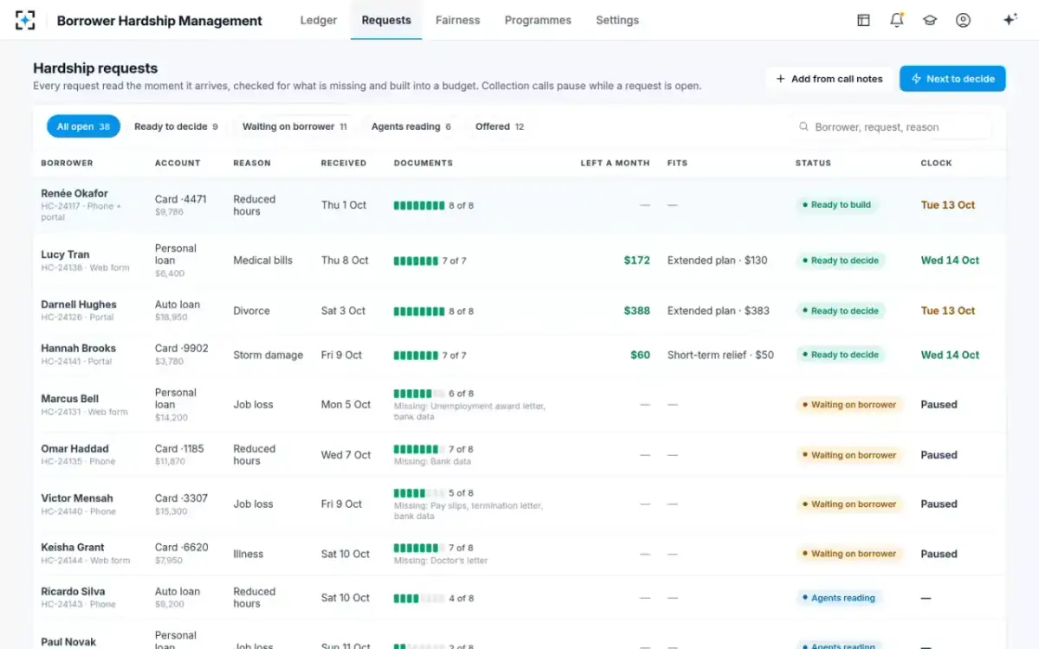Click Extended plan · $130 fit
The image size is (1039, 649).
[x=717, y=260]
